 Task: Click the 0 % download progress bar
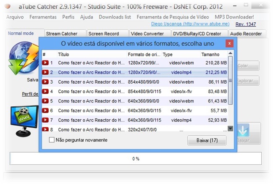pos(136,159)
